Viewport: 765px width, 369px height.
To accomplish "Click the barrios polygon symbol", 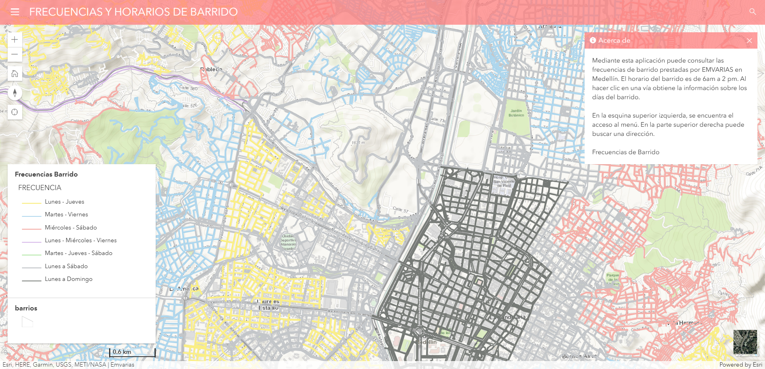I will tap(27, 322).
